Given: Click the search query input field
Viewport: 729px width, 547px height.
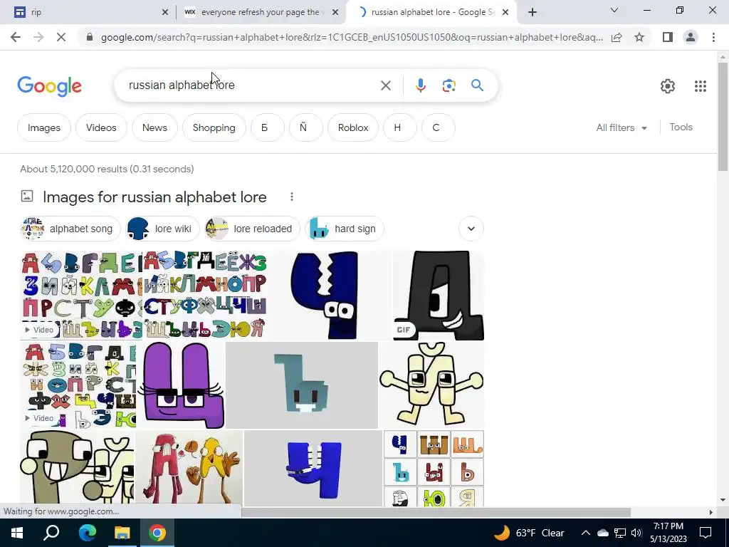Looking at the screenshot, I should tap(251, 85).
